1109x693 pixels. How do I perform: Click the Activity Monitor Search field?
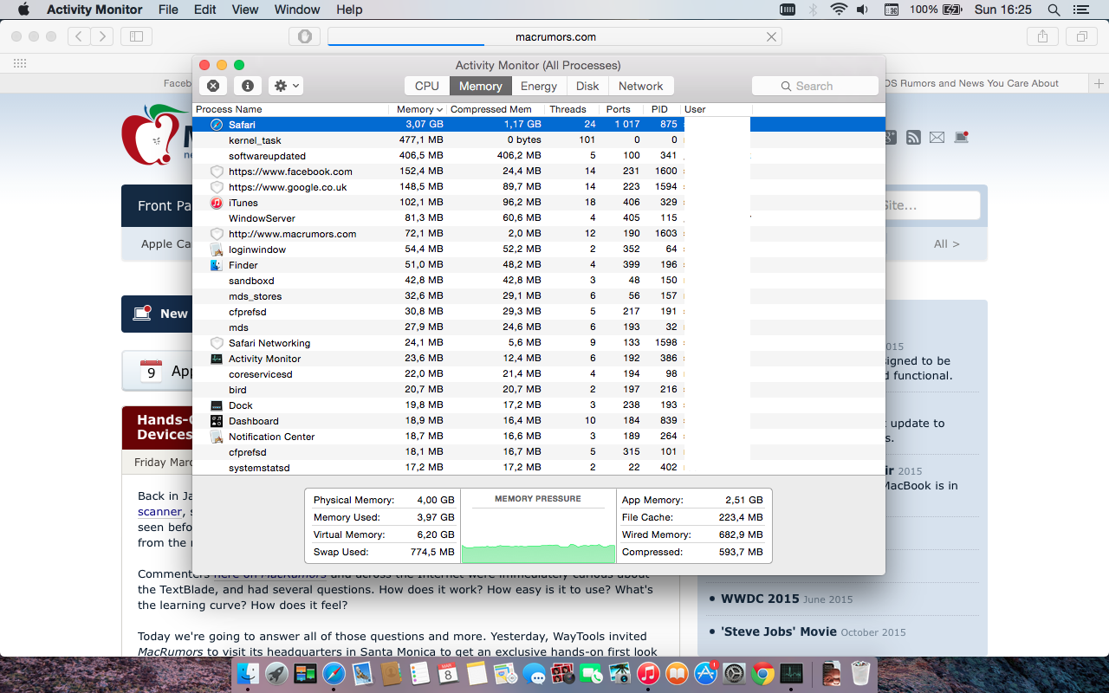pos(815,86)
